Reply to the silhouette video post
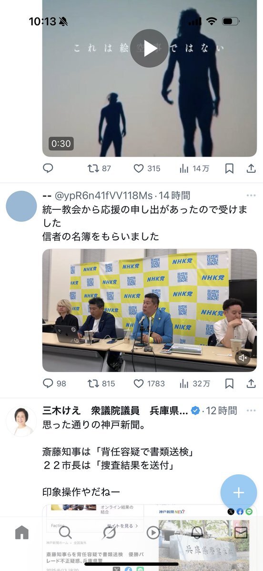Viewport: 263px width, 571px height. 48,168
